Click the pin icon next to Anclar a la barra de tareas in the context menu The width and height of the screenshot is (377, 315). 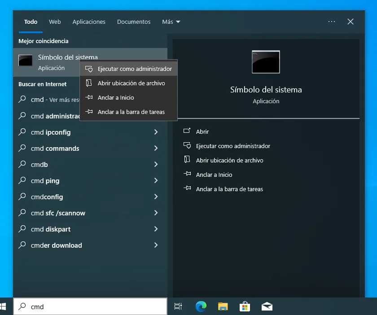point(89,112)
